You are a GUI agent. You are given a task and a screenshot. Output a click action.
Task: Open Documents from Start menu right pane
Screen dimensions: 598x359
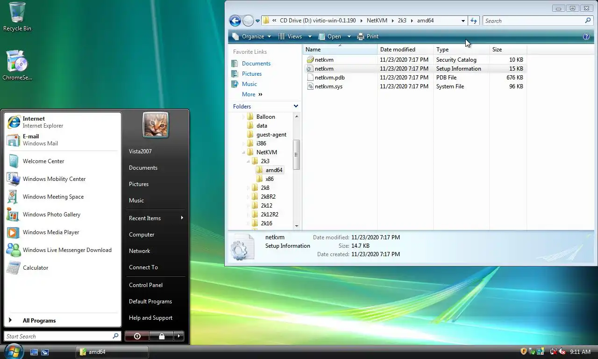143,168
